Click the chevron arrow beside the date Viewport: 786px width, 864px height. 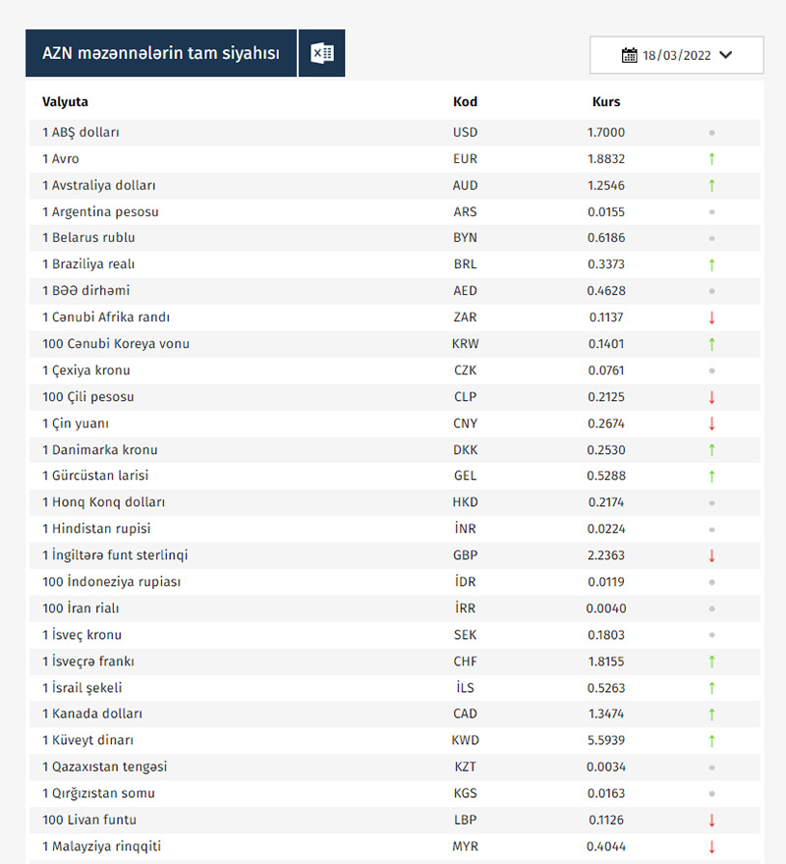tap(726, 55)
